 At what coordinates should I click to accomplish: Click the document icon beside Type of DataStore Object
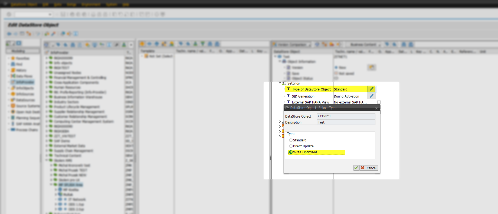289,89
